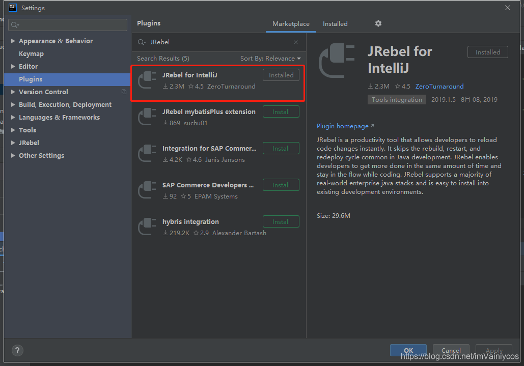Focus the settings search field
This screenshot has height=366, width=524.
tap(68, 25)
